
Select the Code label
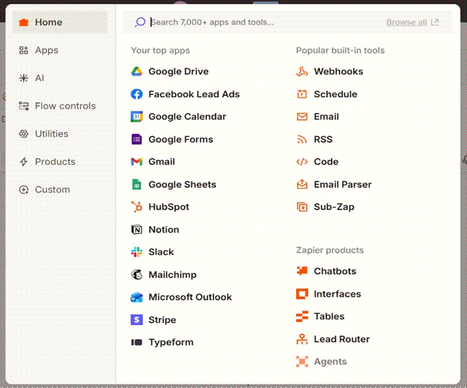326,162
